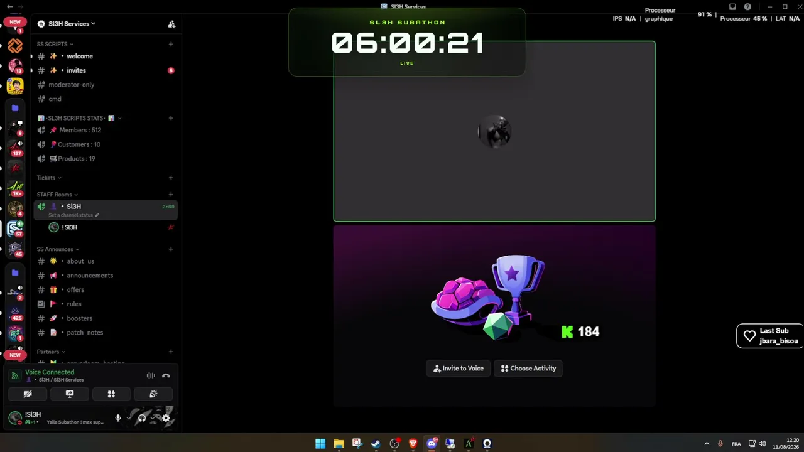Open the invite people icon beside Sl3H Services
The width and height of the screenshot is (804, 452).
(171, 24)
